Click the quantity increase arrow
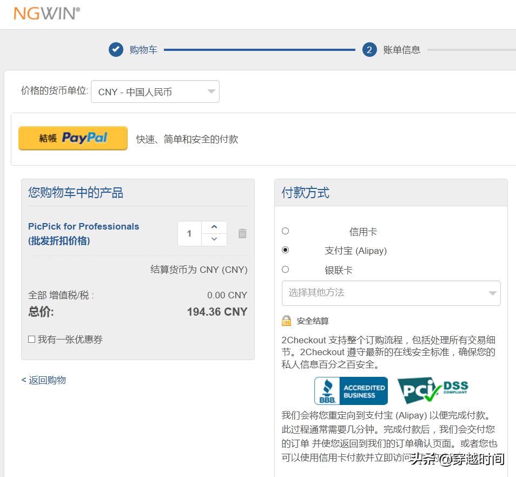Image resolution: width=516 pixels, height=477 pixels. tap(214, 227)
